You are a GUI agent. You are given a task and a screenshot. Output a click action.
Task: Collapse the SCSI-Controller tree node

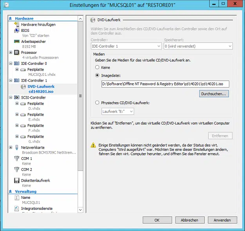[11, 97]
